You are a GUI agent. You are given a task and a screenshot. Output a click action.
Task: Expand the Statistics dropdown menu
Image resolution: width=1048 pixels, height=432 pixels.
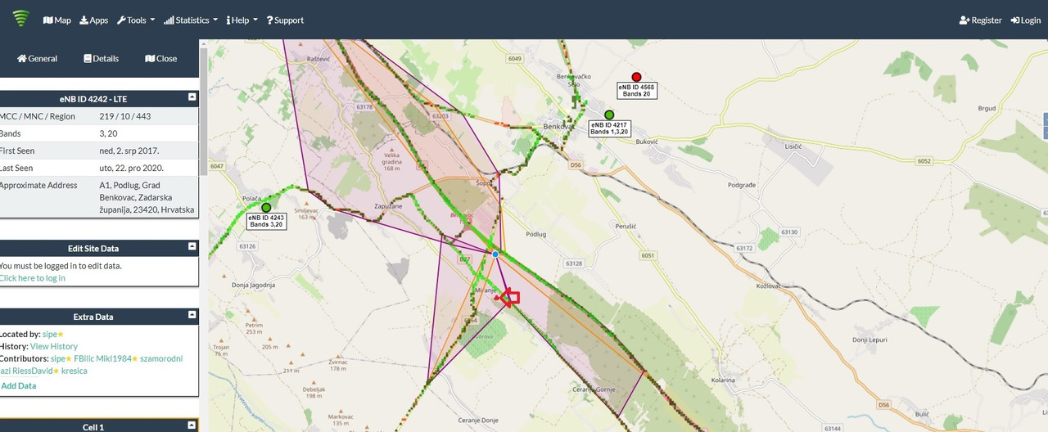pyautogui.click(x=191, y=20)
